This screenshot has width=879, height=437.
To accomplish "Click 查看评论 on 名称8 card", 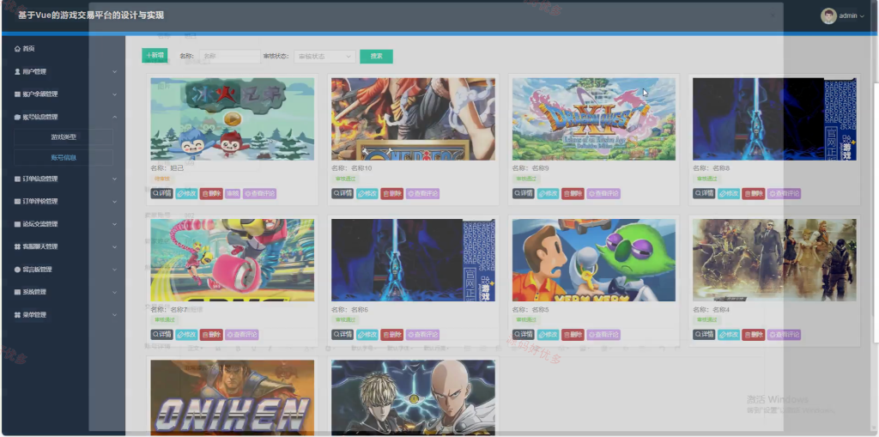I will (785, 193).
